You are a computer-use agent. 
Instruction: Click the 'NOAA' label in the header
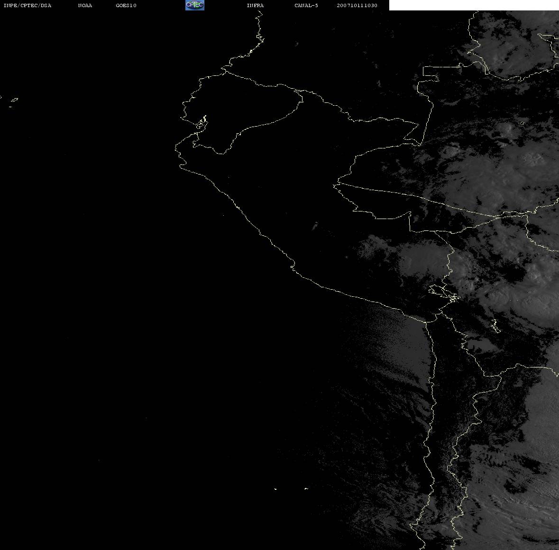tap(85, 5)
